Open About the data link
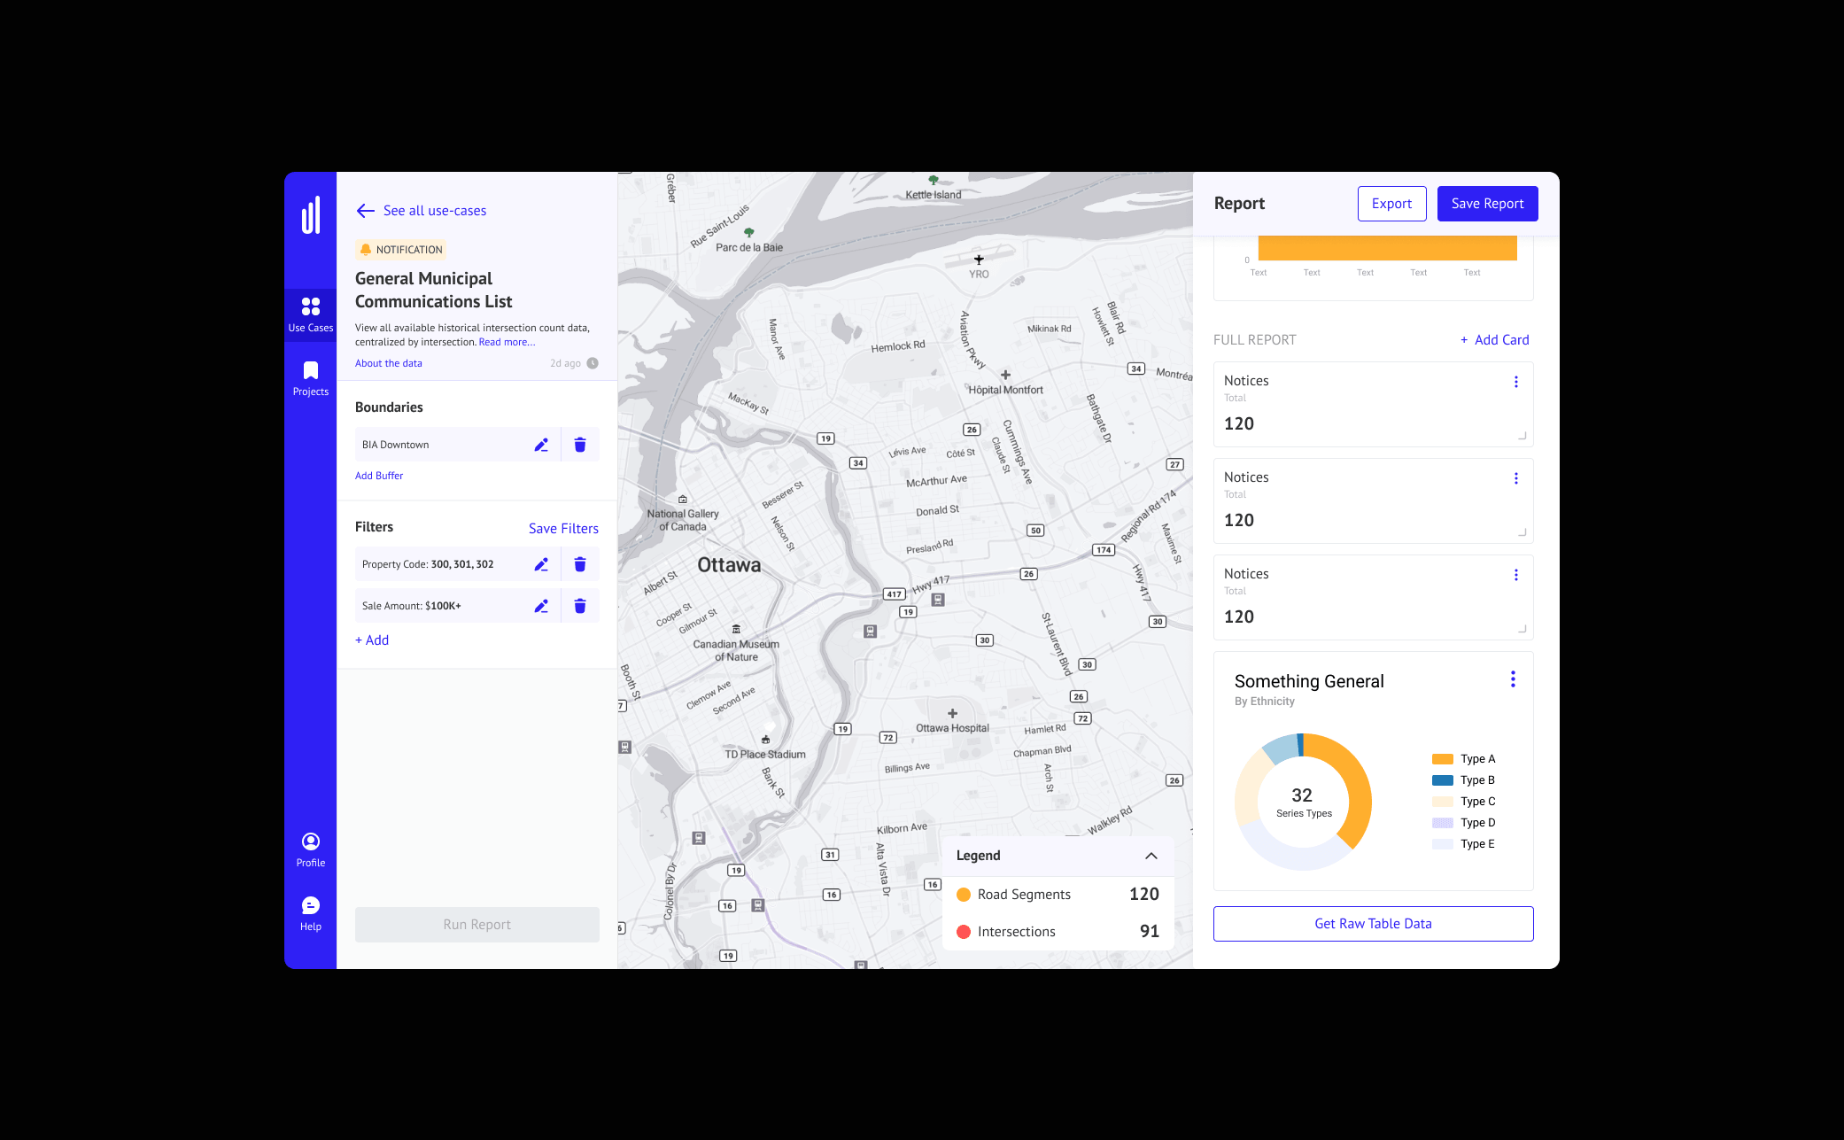 coord(389,363)
